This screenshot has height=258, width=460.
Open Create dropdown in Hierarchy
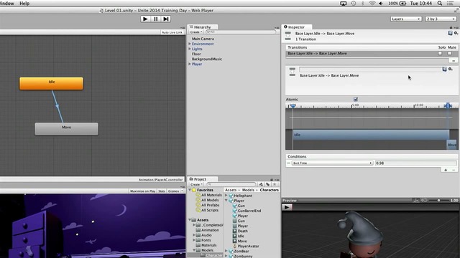[196, 32]
